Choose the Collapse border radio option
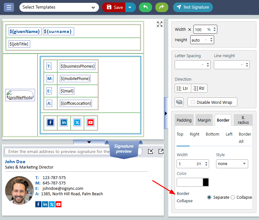 pyautogui.click(x=233, y=197)
